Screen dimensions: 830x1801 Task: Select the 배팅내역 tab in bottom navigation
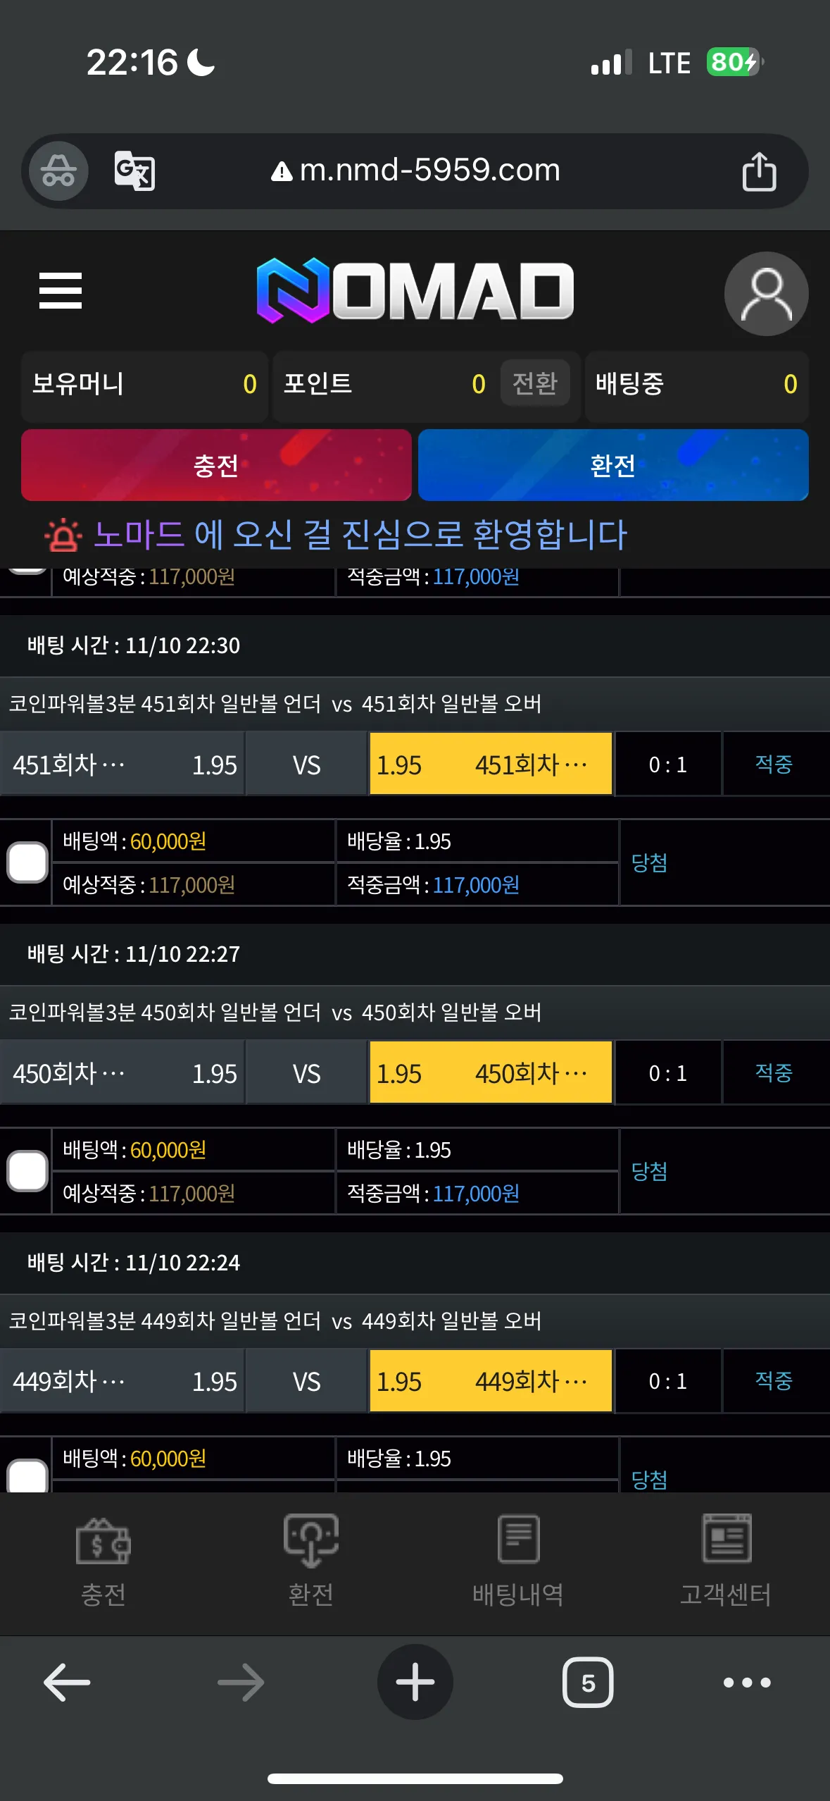coord(518,1561)
